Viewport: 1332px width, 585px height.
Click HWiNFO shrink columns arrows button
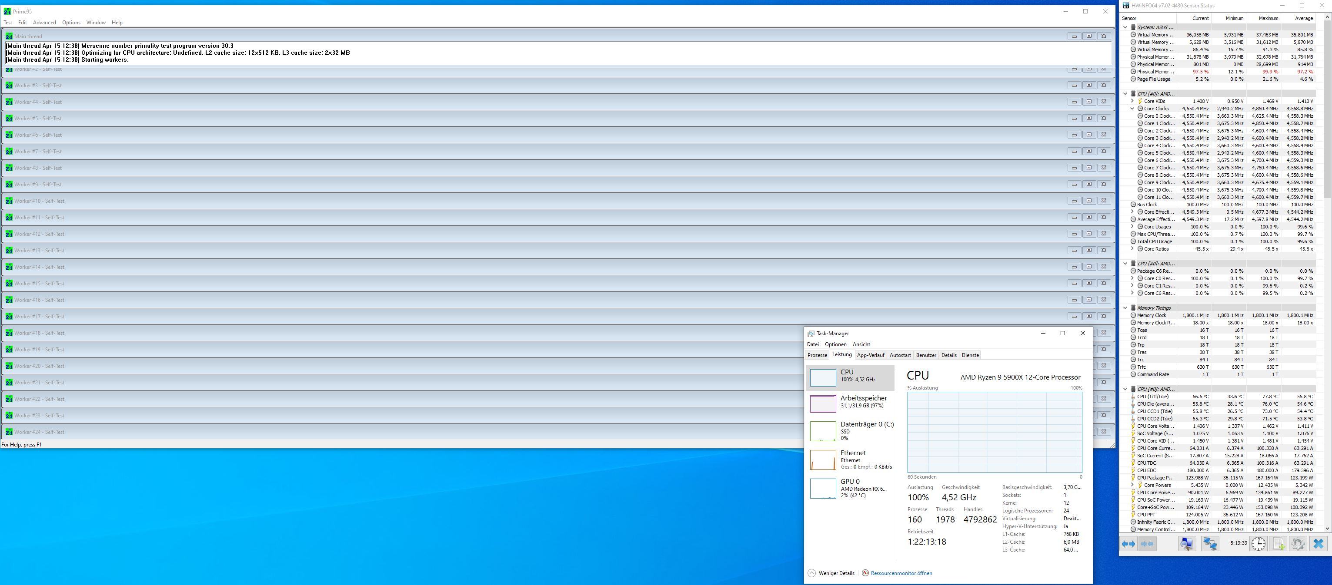point(1147,544)
